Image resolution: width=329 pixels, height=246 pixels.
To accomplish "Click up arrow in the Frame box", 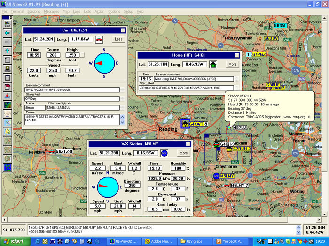I will point(123,117).
